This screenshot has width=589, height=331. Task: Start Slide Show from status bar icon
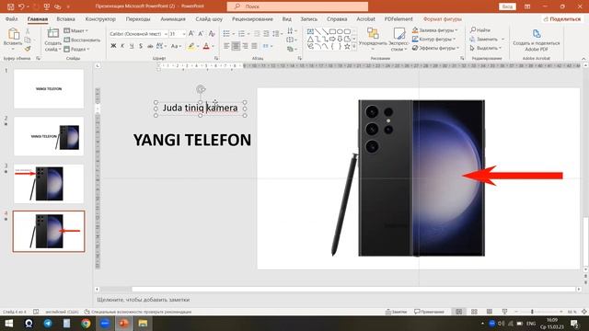504,312
